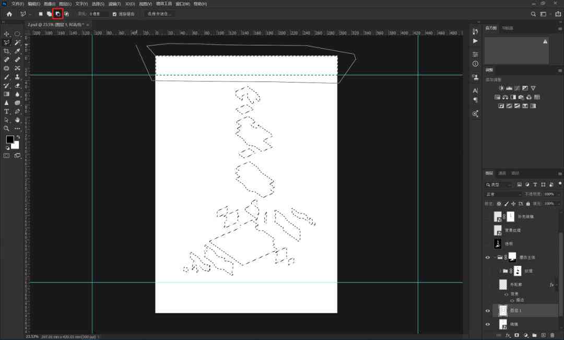The image size is (564, 340).
Task: Add Brightness/Contrast adjustment icon
Action: [501, 88]
